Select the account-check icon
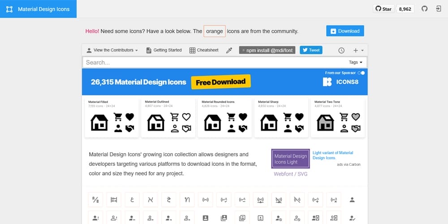The width and height of the screenshot is (448, 224). click(352, 218)
